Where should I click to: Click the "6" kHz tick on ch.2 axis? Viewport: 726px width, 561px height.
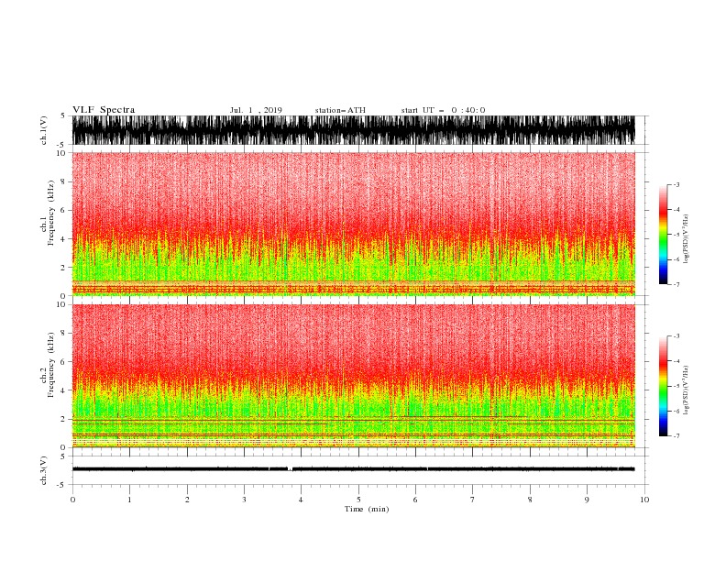[x=63, y=362]
